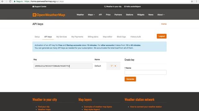
Task: Open the Block logs tab
Action: click(x=121, y=37)
